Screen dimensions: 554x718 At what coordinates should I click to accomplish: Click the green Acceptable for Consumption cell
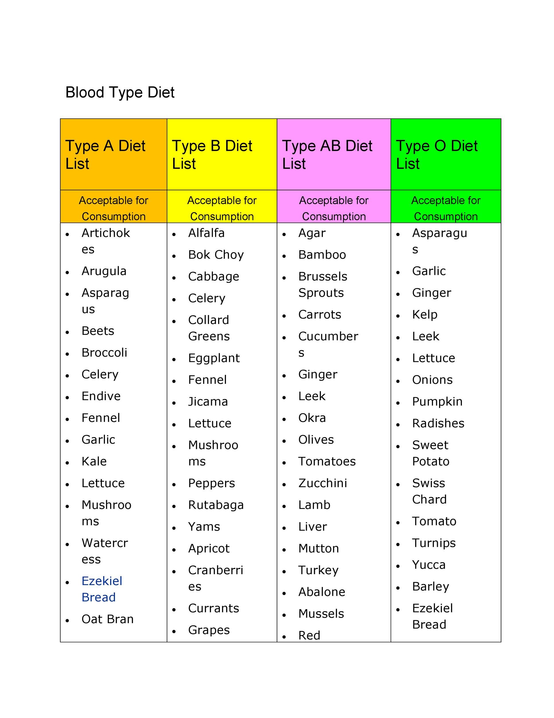point(446,208)
